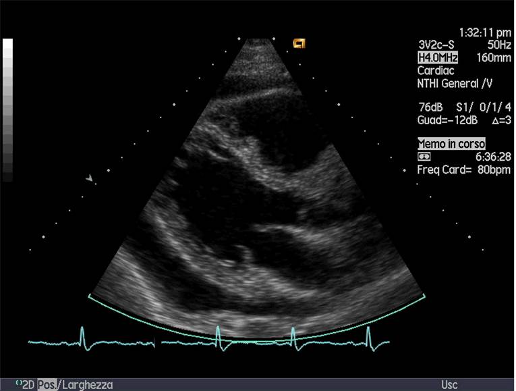Click the focus arrowhead marker left of sector
516x391 pixels.
90,178
